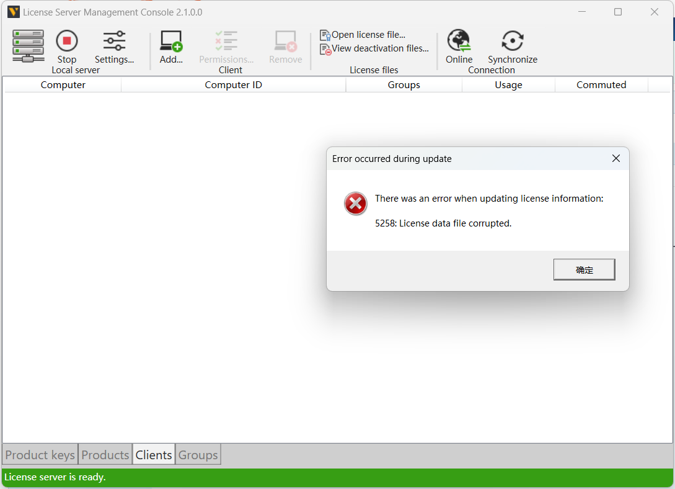The width and height of the screenshot is (675, 489).
Task: Confirm the error dialog with 确定
Action: click(584, 270)
